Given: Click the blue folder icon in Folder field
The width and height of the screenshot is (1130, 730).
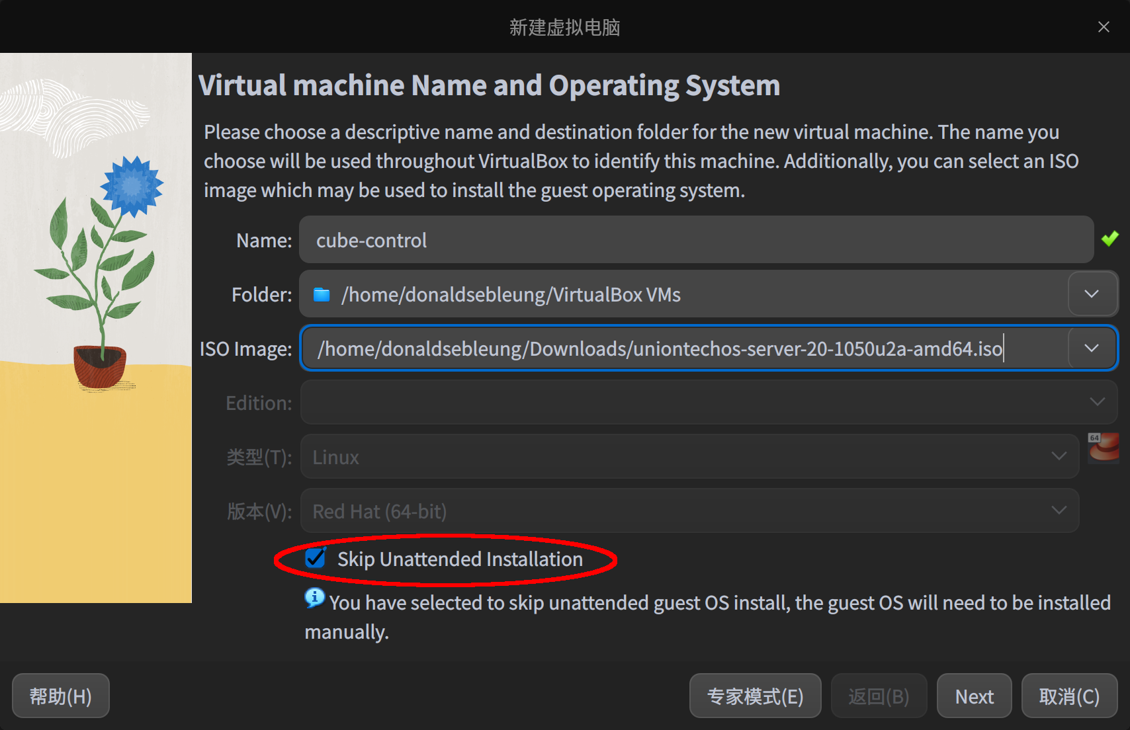Looking at the screenshot, I should click(x=321, y=294).
